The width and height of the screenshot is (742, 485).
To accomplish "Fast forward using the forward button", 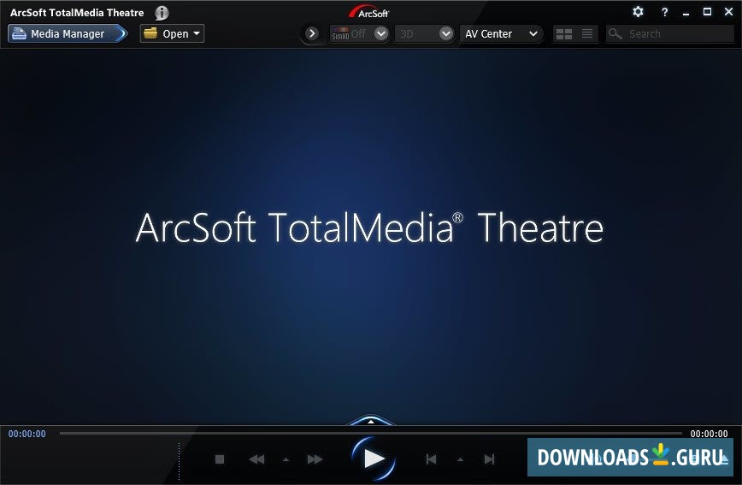I will click(315, 459).
